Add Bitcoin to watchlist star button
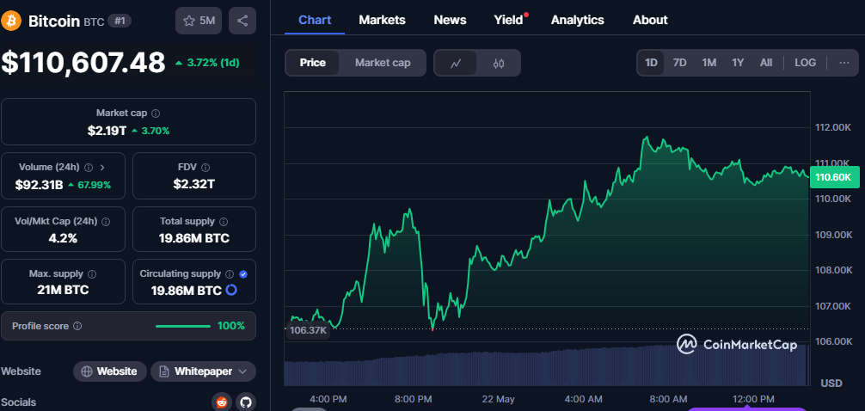The height and width of the screenshot is (411, 865). 199,21
